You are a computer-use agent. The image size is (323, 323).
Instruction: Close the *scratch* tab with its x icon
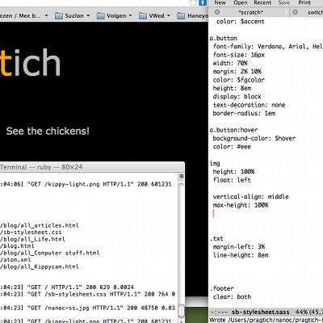(217, 12)
